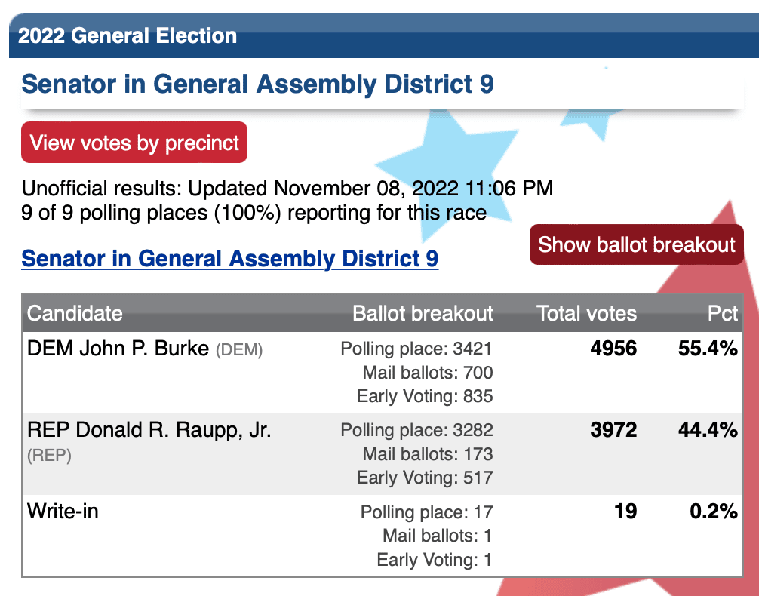Image resolution: width=759 pixels, height=596 pixels.
Task: Click Burke's Mail ballots: 700 entry
Action: [x=428, y=373]
